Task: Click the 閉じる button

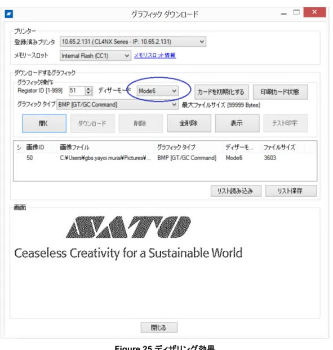Action: pos(159,327)
